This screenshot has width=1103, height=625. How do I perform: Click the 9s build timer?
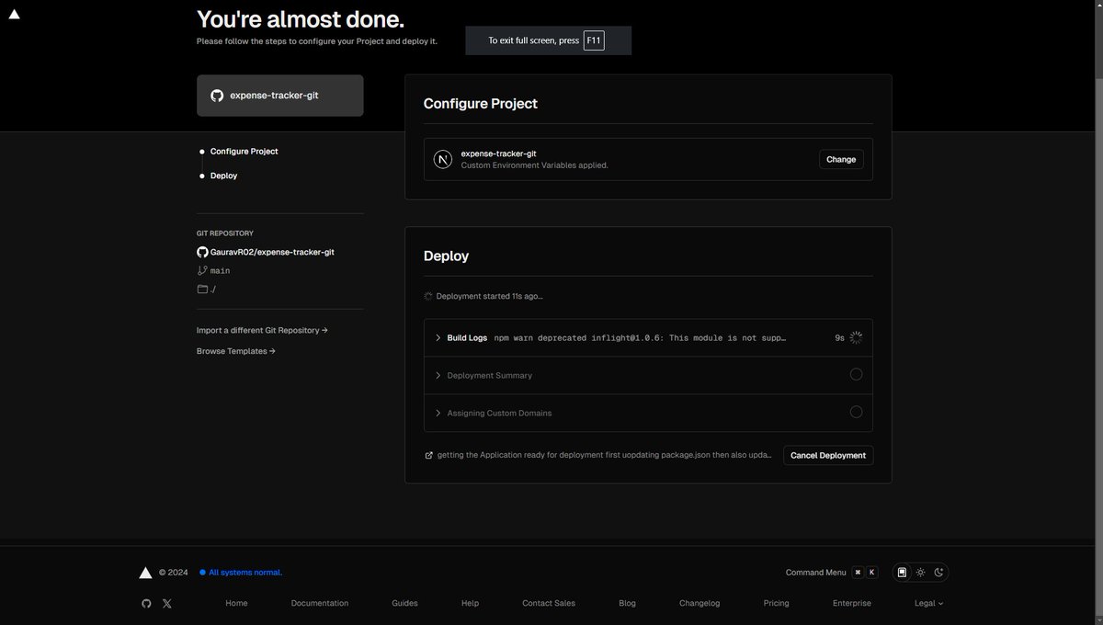pos(839,338)
